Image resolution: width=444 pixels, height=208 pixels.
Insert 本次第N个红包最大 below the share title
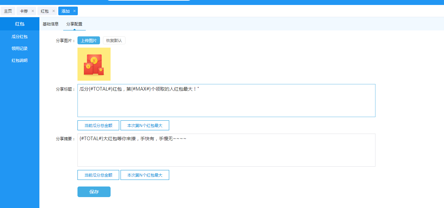pyautogui.click(x=145, y=125)
